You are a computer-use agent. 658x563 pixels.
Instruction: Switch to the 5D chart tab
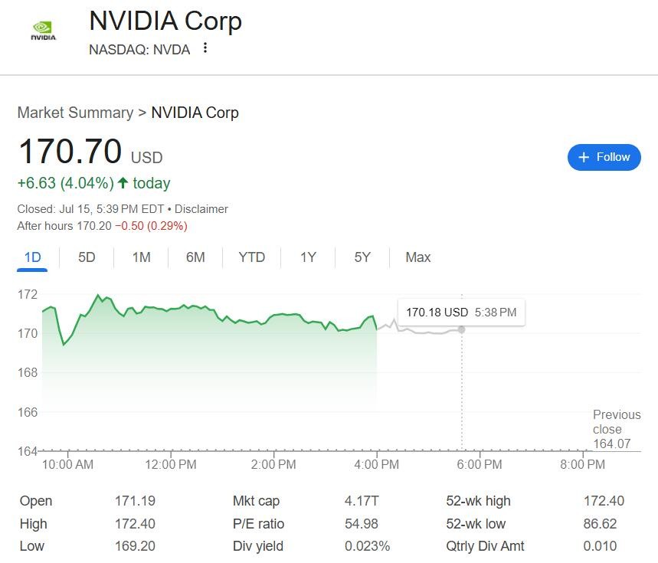[87, 257]
